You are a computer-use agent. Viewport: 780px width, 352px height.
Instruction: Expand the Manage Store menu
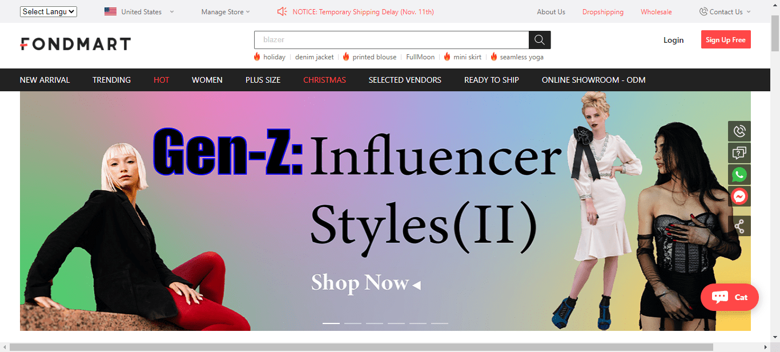226,11
